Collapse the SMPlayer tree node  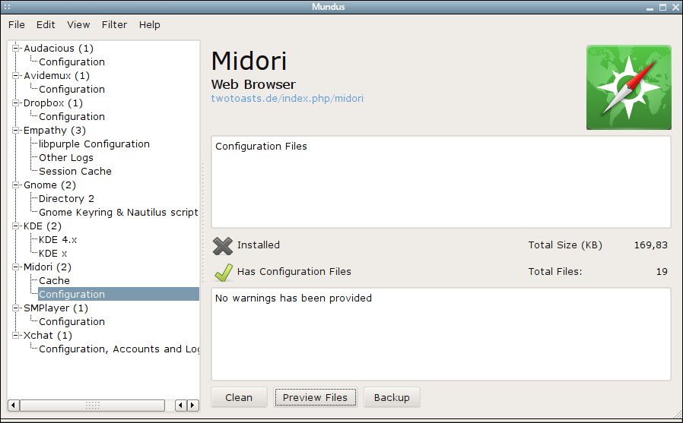tap(16, 308)
